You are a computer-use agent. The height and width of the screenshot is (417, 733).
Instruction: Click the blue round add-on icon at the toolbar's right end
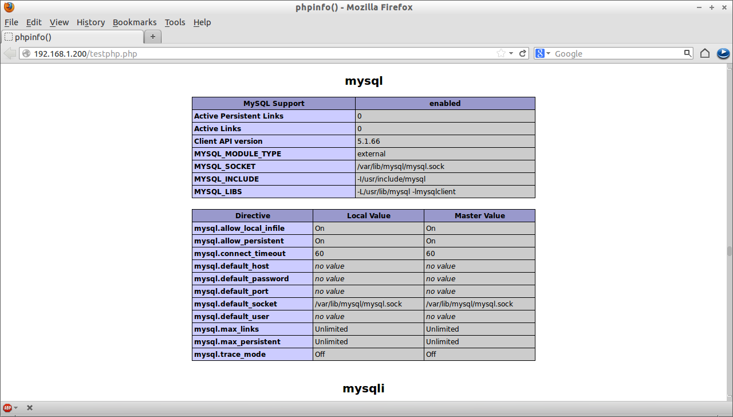[x=723, y=53]
